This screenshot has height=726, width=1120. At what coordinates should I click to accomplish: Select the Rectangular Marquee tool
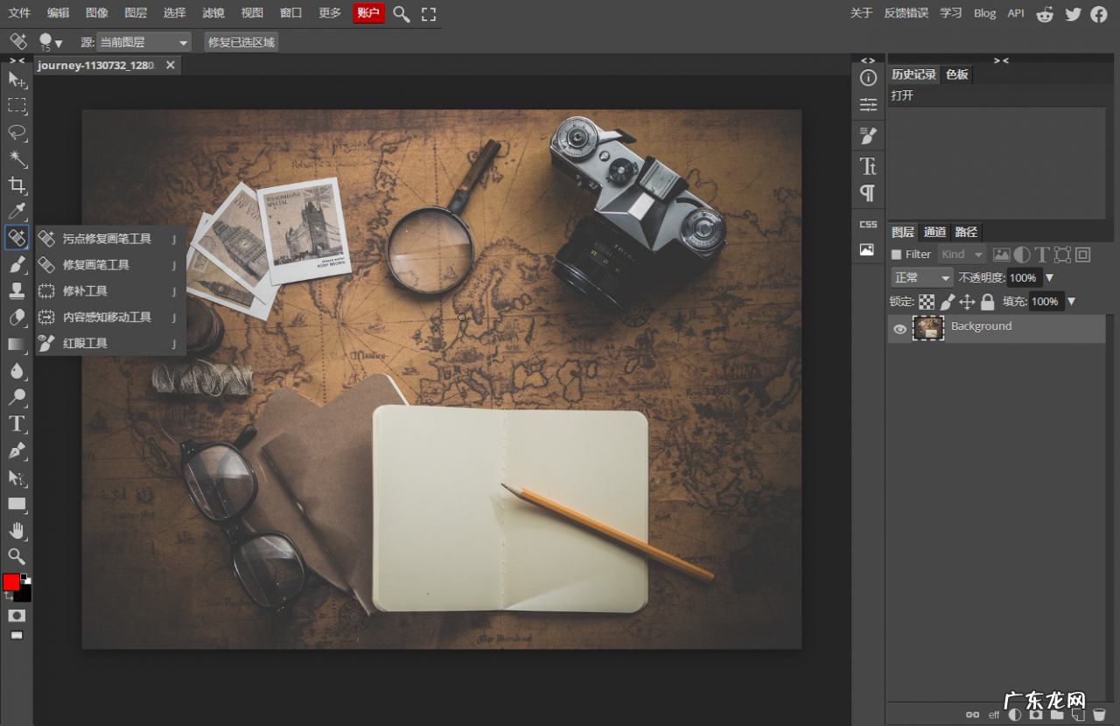[17, 106]
